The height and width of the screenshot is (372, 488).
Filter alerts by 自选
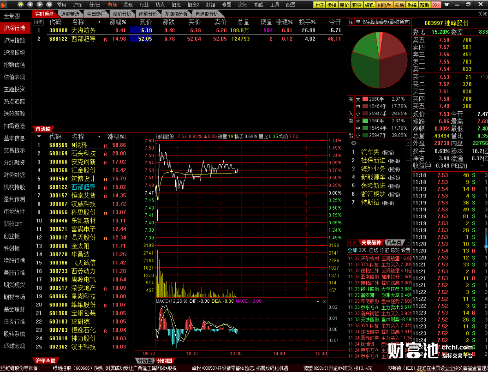(374, 250)
